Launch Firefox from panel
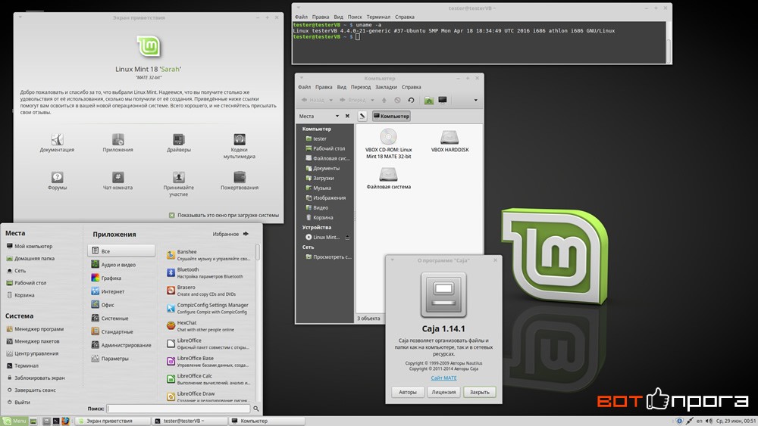Screen dimensions: 758x426 click(65, 421)
